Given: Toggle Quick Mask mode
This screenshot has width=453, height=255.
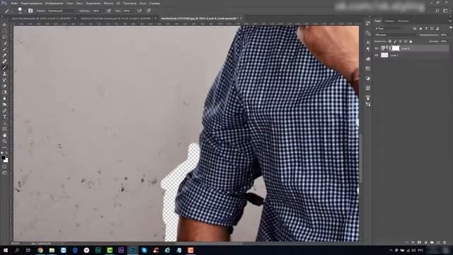Looking at the screenshot, I should (4, 166).
